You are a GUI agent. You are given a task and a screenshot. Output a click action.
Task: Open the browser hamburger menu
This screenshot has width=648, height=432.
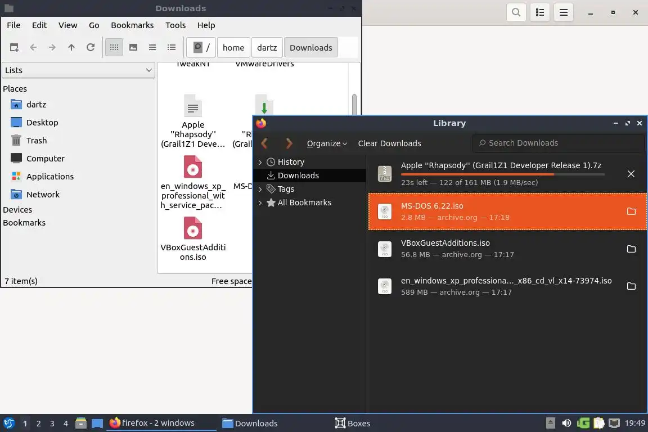point(563,12)
